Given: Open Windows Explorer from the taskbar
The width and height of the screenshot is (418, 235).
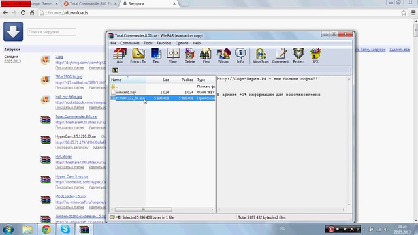Looking at the screenshot, I should 27,229.
